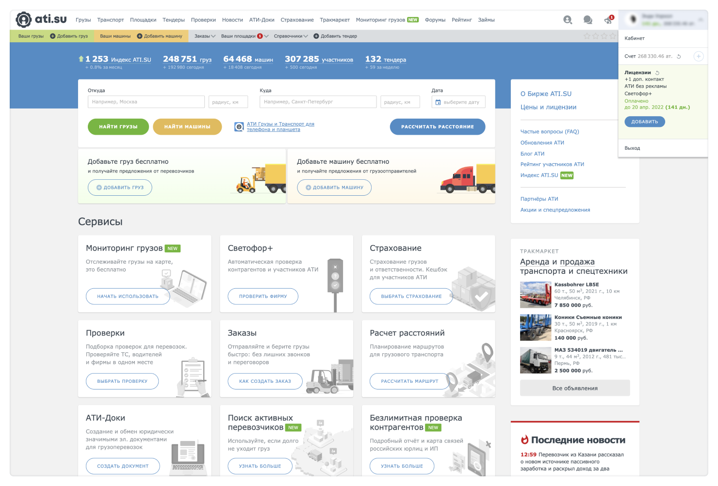Select Кабинет from the profile menu
This screenshot has width=718, height=486.
click(635, 38)
